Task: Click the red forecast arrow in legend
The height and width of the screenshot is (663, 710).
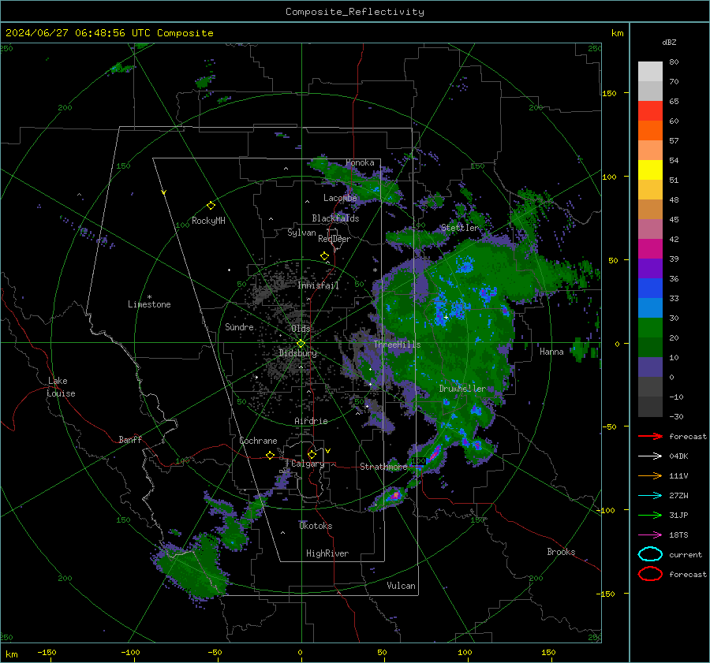Action: click(x=650, y=436)
